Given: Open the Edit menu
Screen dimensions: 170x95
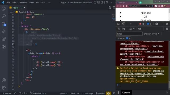Looking at the screenshot, I should 14,2.
